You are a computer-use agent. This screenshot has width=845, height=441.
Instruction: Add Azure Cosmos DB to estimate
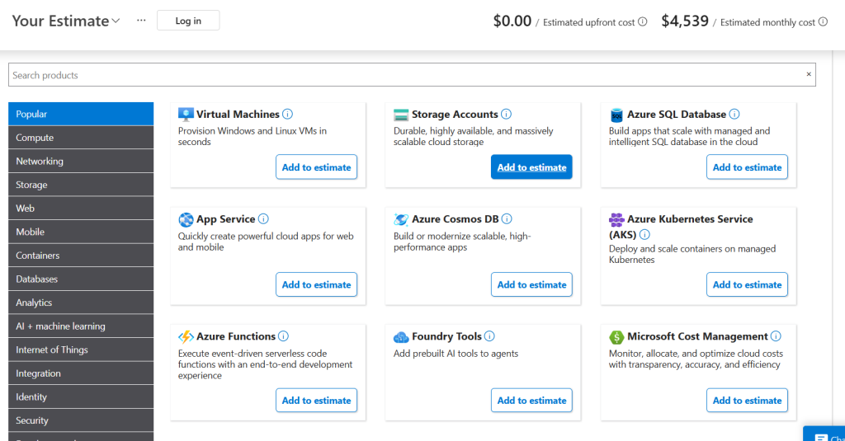click(531, 284)
